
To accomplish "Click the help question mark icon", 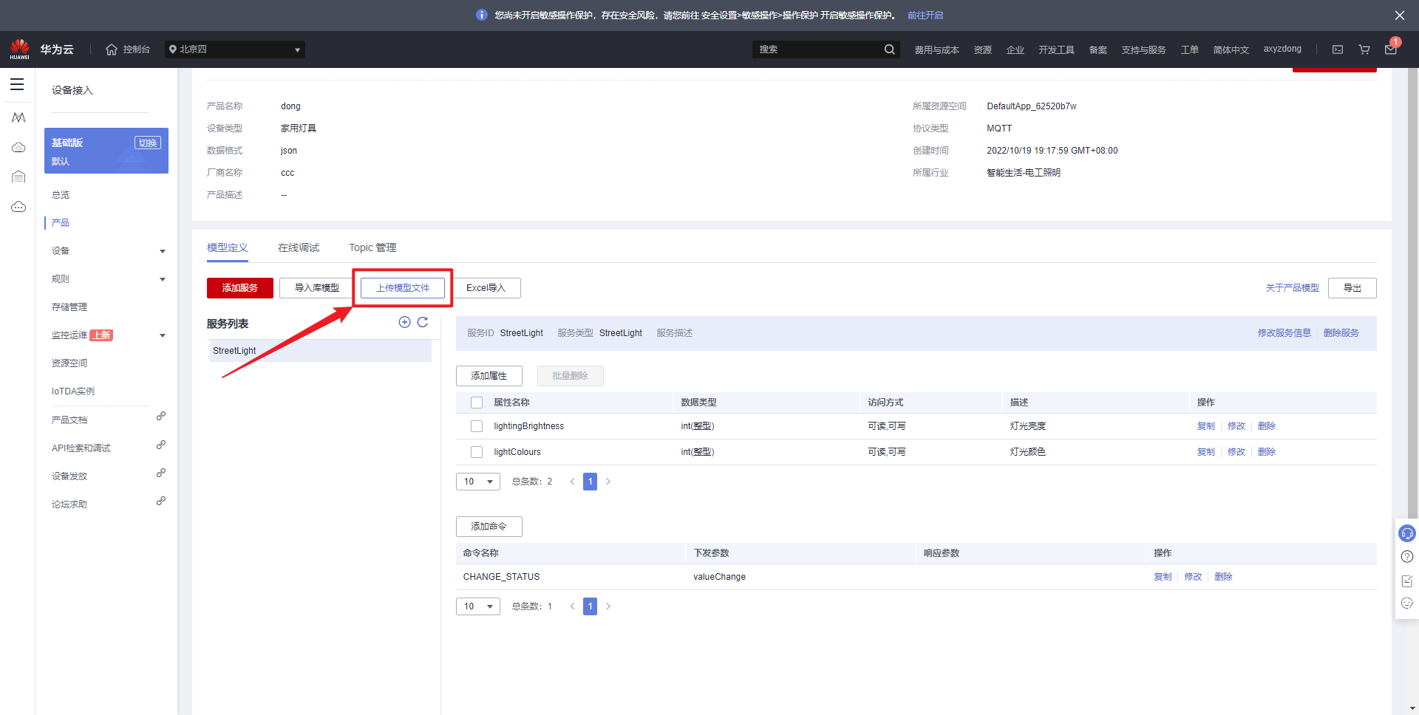I will pyautogui.click(x=1407, y=557).
